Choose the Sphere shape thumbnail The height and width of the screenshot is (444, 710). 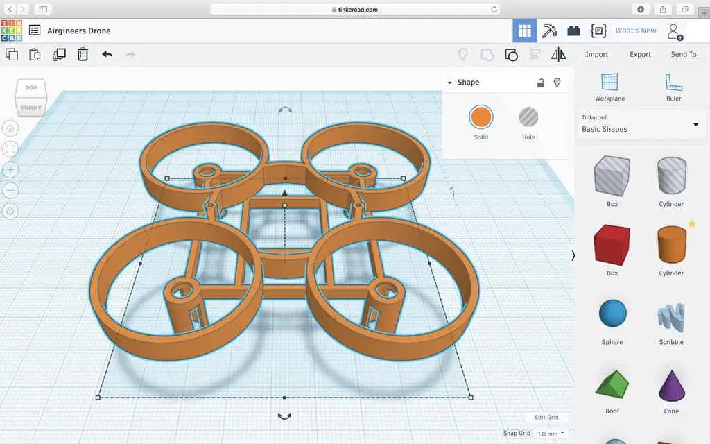[612, 314]
